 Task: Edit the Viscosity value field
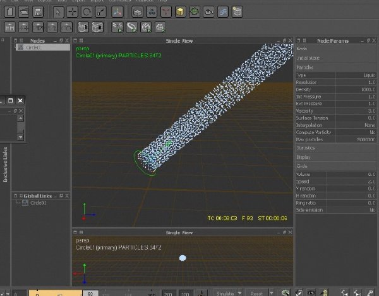tap(356, 111)
